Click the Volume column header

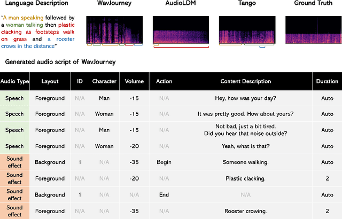134,81
